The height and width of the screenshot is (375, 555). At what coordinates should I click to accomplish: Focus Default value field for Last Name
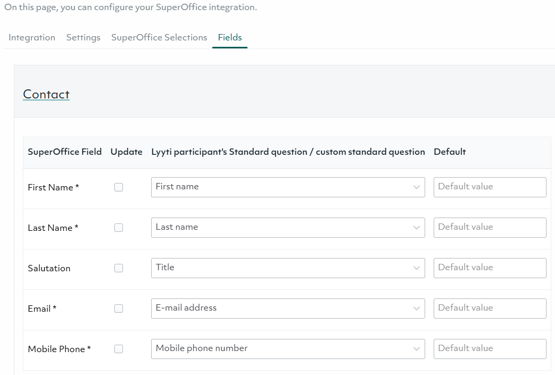(x=490, y=228)
